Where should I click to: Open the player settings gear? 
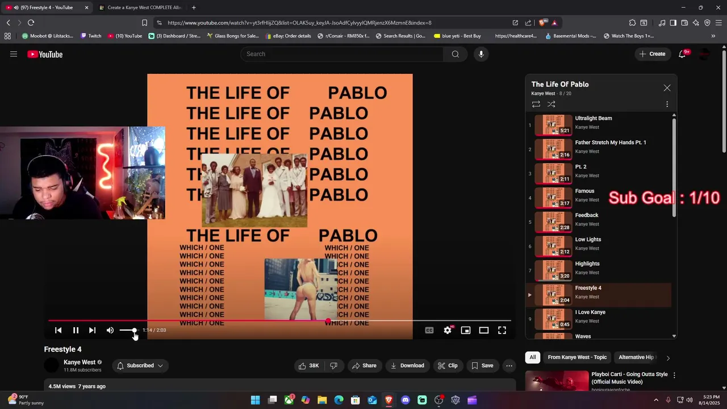point(448,330)
